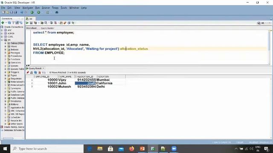Image resolution: width=273 pixels, height=153 pixels.
Task: Click the blue Refresh icon in Query Result toolbar
Action: click(x=35, y=73)
